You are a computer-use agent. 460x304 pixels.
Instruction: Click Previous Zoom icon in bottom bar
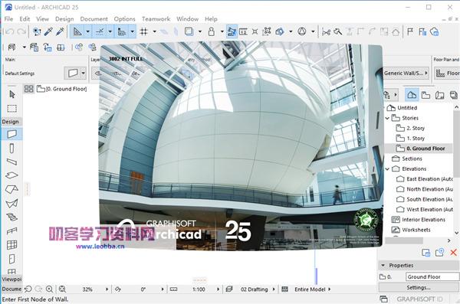pyautogui.click(x=28, y=289)
